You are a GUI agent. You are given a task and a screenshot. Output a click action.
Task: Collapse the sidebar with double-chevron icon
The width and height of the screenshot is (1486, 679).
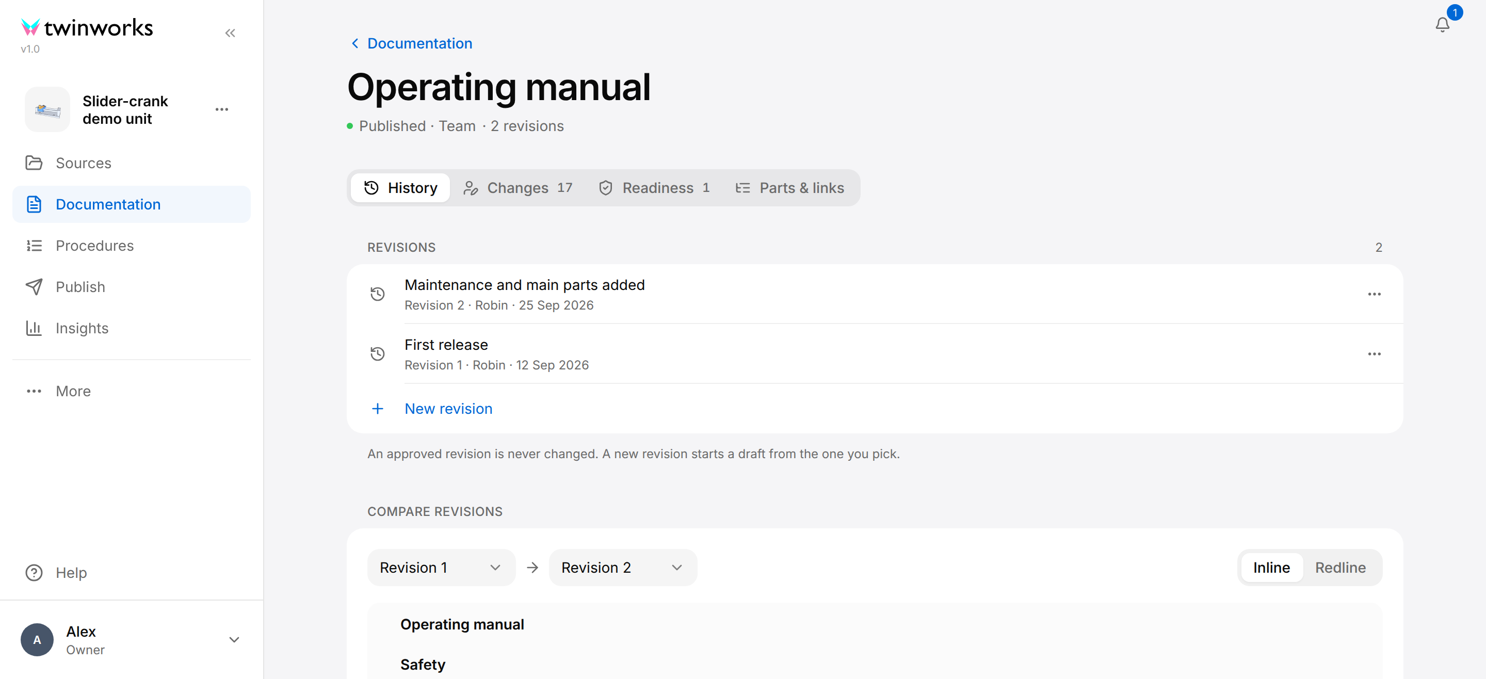point(230,33)
